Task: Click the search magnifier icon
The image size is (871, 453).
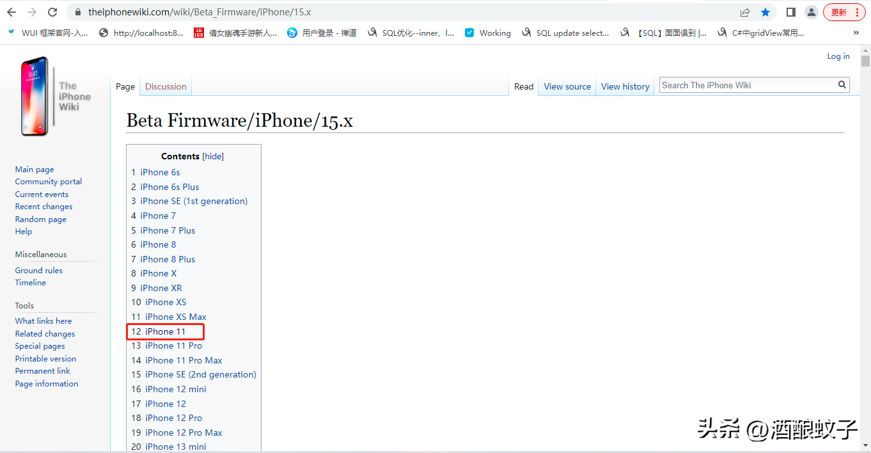Action: (842, 84)
